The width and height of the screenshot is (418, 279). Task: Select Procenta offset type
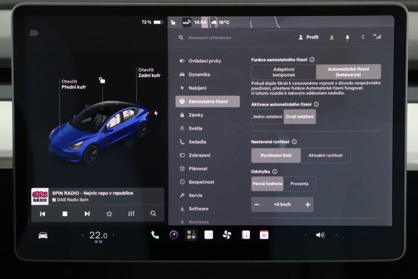(299, 183)
